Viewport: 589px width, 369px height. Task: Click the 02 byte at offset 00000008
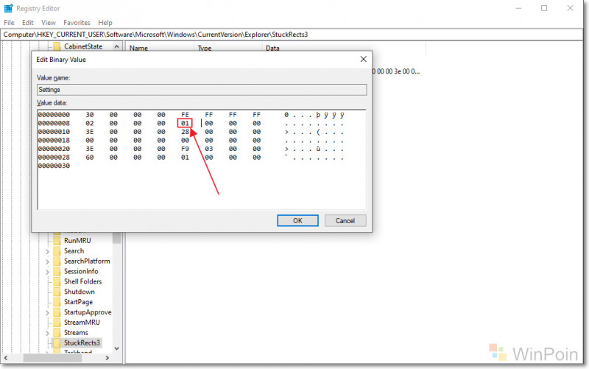click(89, 123)
